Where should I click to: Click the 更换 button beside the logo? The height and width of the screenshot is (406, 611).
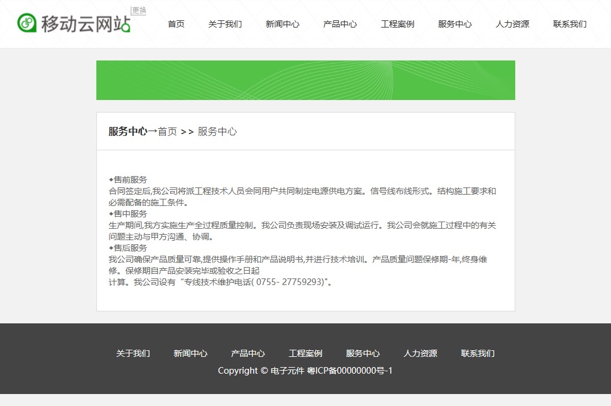click(139, 11)
